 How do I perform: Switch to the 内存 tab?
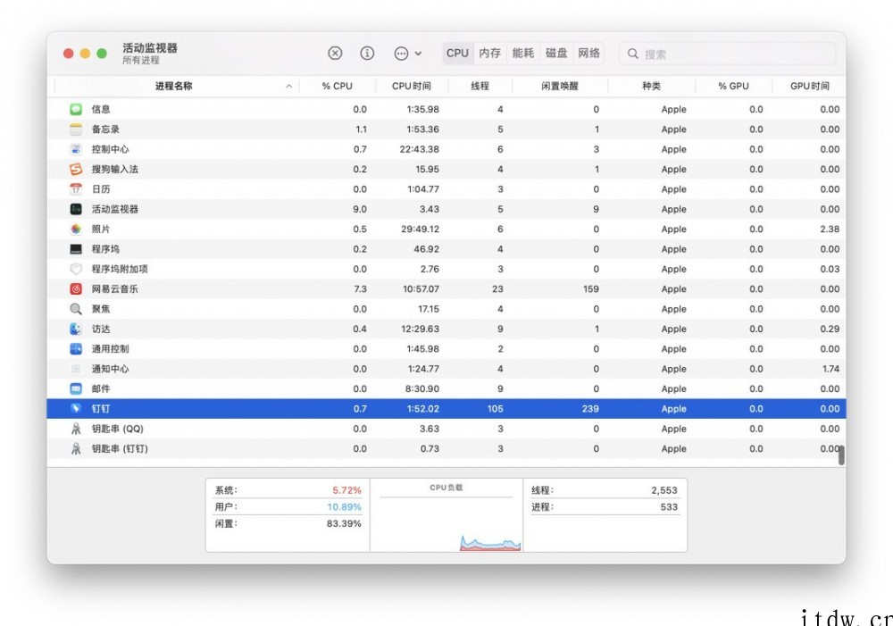489,53
